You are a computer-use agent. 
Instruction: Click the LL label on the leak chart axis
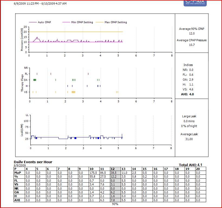(x=27, y=115)
